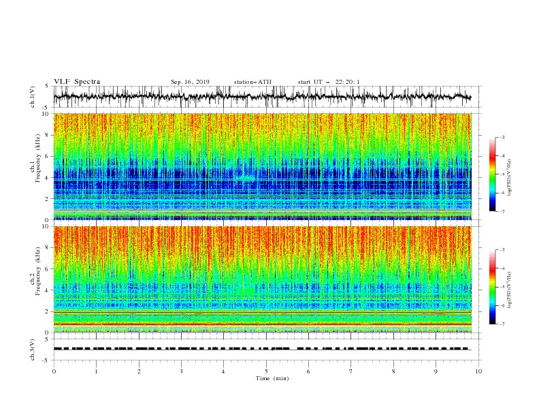This screenshot has height=417, width=539.
Task: Click the "station=ATH" header text
Action: pyautogui.click(x=252, y=82)
